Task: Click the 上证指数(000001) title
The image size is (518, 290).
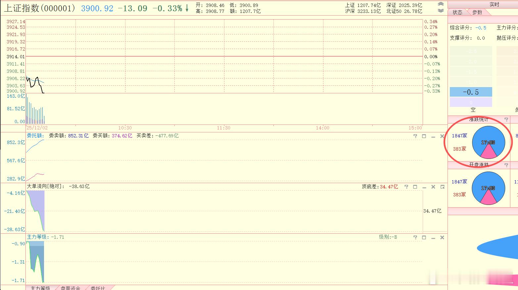Action: (40, 8)
